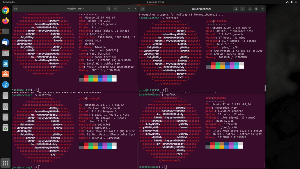Screen dimensions: 300x169
Task: Click the bottom joss@PLEXCASA prompt line
Action: 153,90
